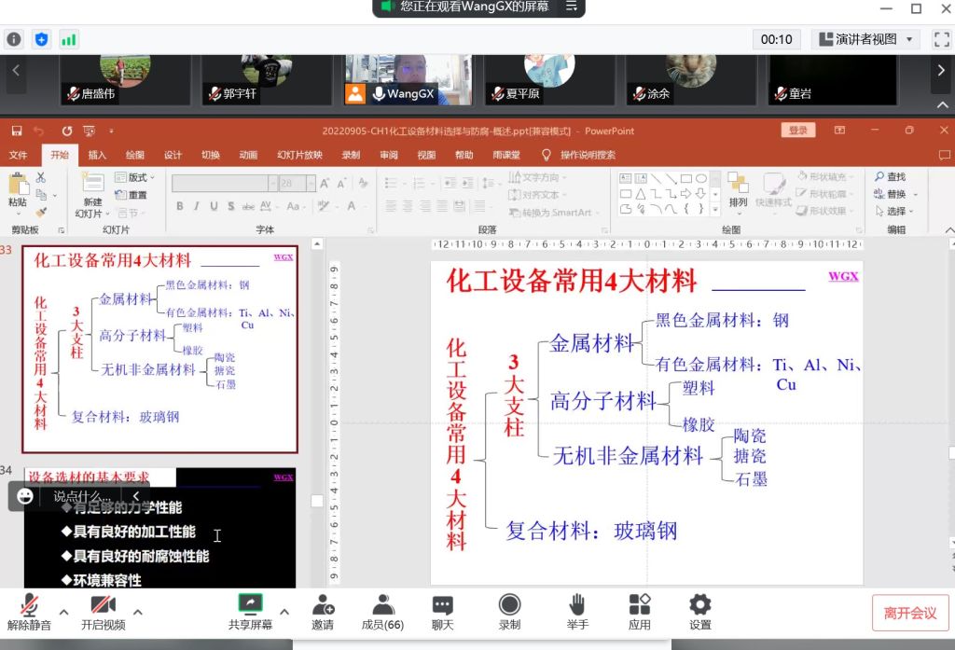Screen dimensions: 955x650
Task: Switch to the 幻灯片放映 ribbon tab
Action: click(299, 155)
